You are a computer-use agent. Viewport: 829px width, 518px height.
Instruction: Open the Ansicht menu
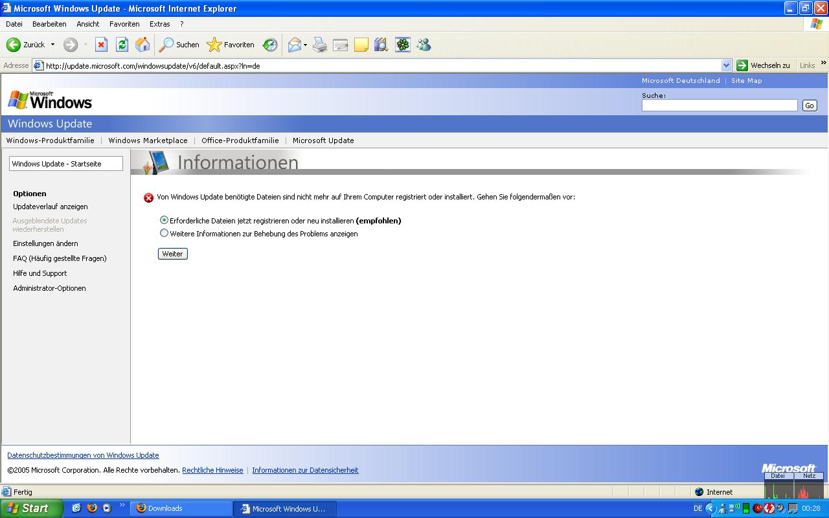click(x=88, y=24)
